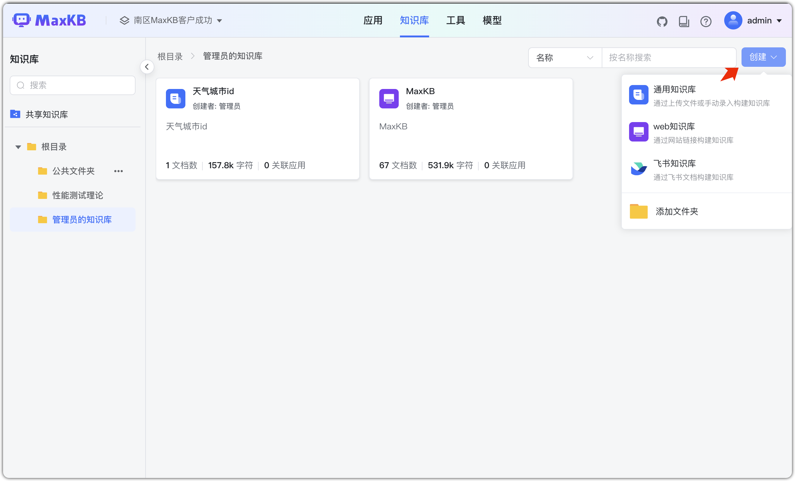Image resolution: width=795 pixels, height=481 pixels.
Task: Click the admin user avatar
Action: click(x=733, y=20)
